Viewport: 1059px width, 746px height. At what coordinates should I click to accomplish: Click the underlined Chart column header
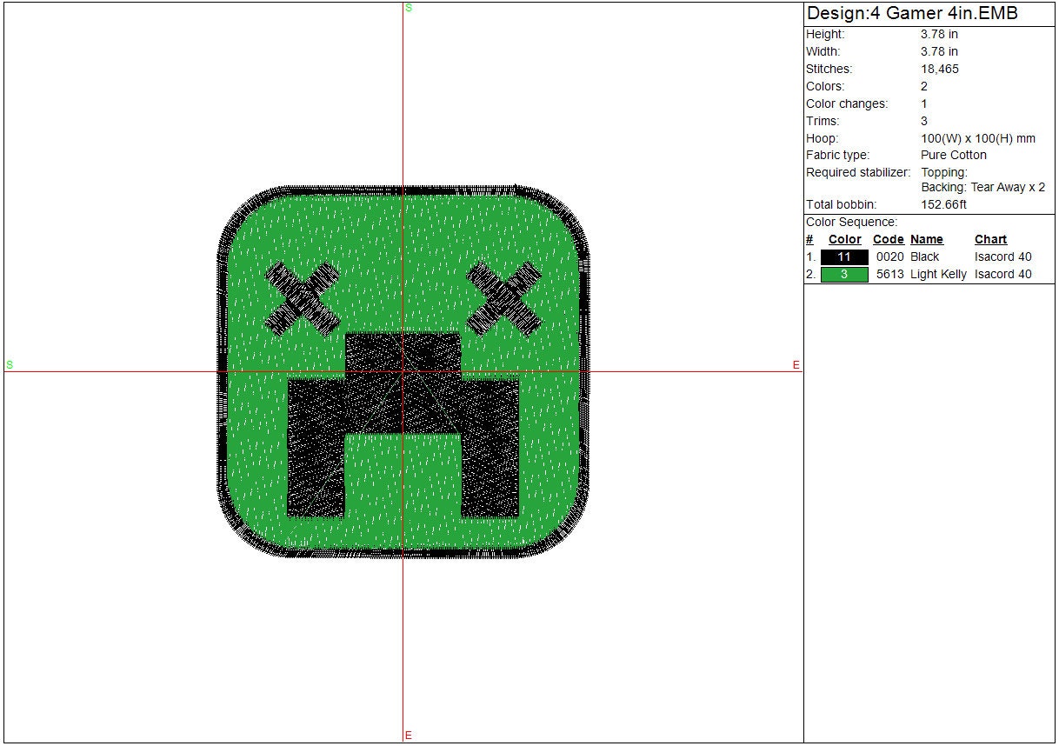point(990,240)
